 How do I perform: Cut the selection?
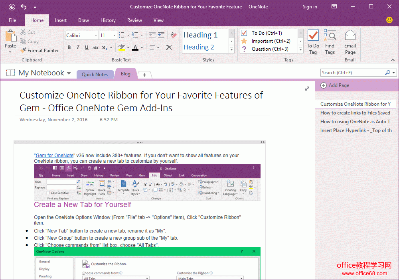point(28,32)
